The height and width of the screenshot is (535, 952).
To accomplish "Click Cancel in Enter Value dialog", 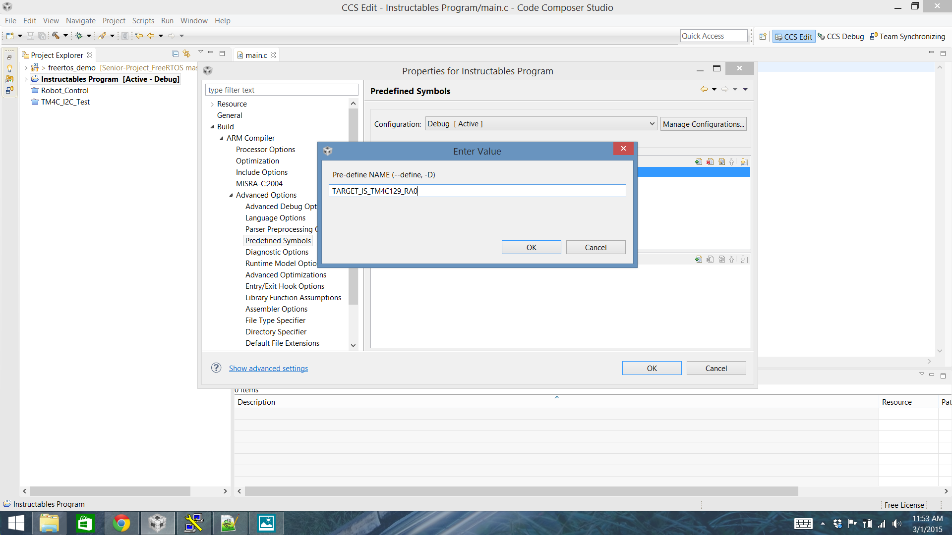I will 595,247.
